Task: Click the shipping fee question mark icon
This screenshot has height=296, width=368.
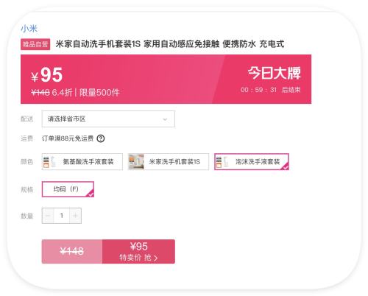Action: tap(101, 138)
